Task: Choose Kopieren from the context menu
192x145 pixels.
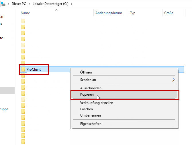Action: tap(87, 94)
